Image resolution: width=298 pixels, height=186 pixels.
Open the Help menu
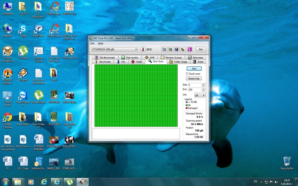101,44
